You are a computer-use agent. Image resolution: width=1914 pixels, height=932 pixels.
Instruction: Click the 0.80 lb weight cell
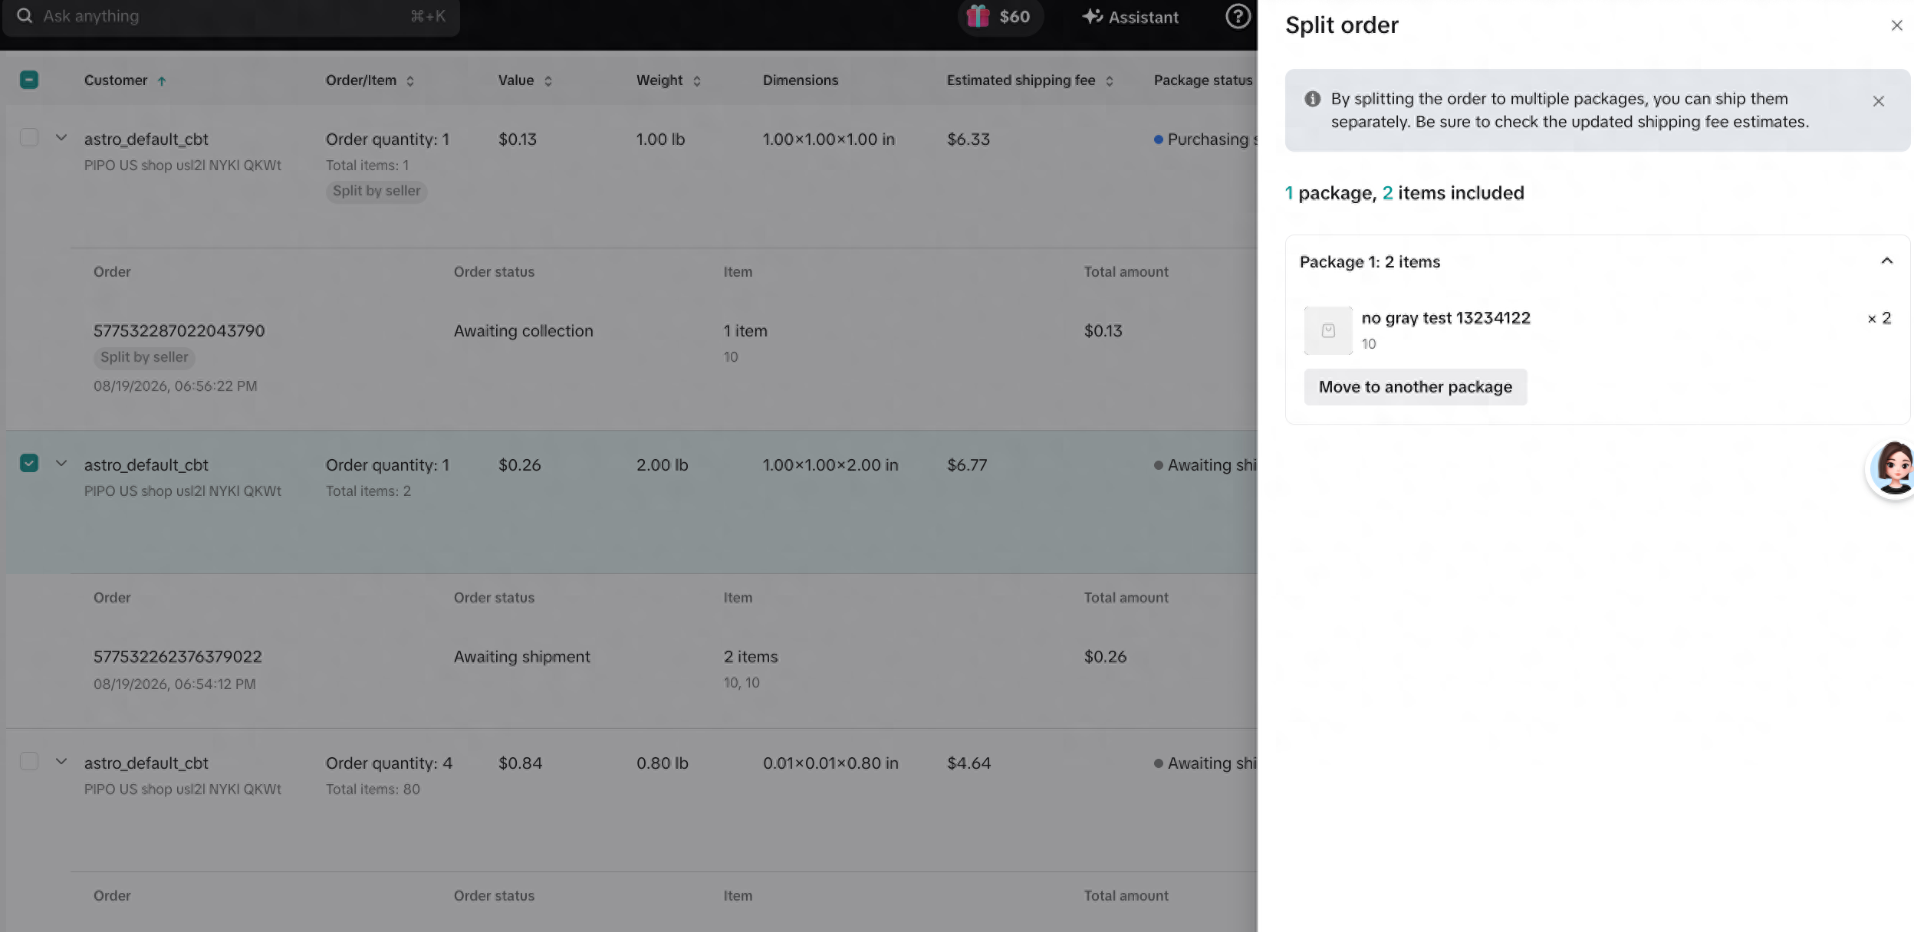click(x=663, y=763)
